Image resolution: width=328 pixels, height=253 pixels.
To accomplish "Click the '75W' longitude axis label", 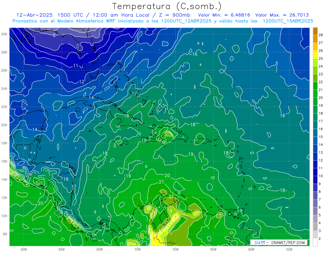I will point(137,249).
